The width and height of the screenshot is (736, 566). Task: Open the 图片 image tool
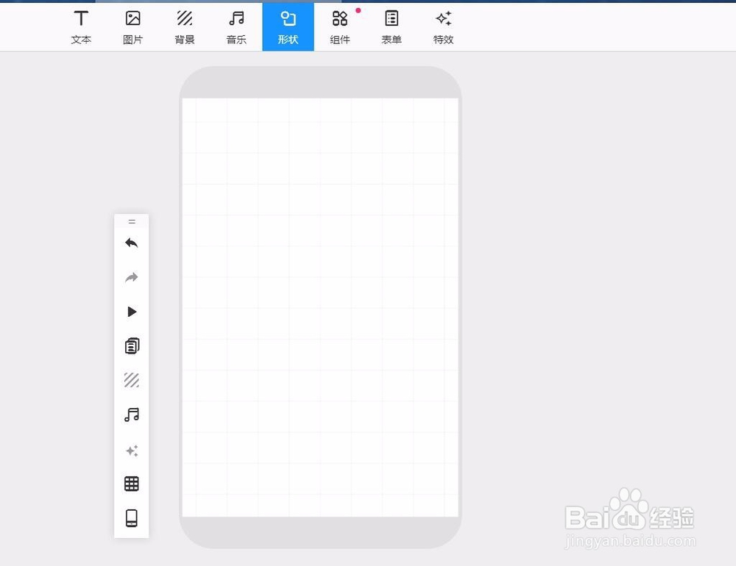(x=132, y=27)
